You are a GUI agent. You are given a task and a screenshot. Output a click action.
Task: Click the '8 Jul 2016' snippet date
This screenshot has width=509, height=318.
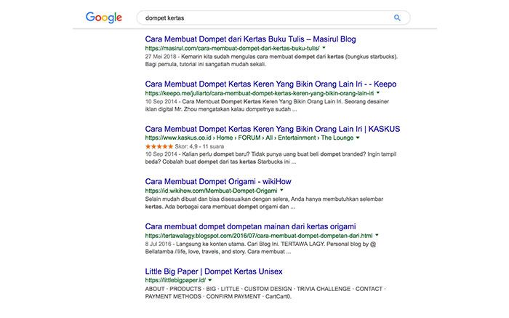pyautogui.click(x=159, y=244)
